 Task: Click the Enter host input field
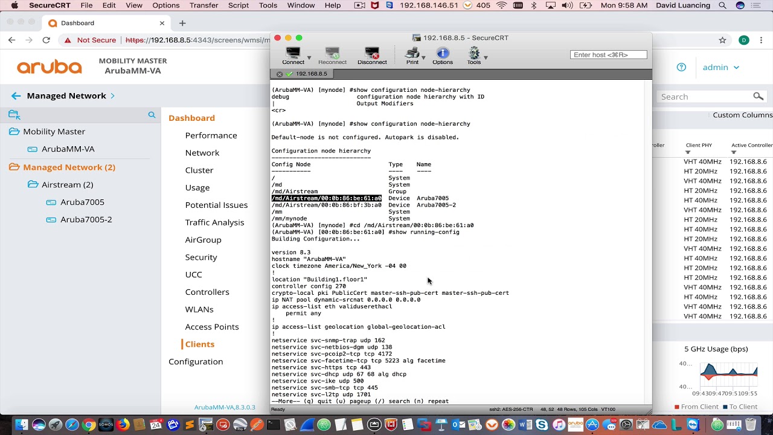pos(608,54)
